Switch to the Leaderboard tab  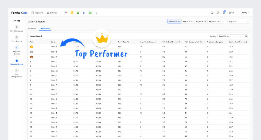pyautogui.click(x=45, y=28)
